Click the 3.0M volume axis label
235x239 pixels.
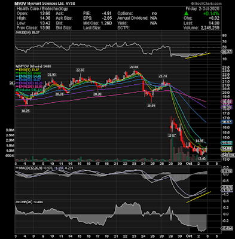[10, 130]
